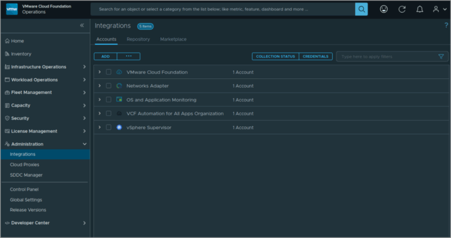
Task: Open the three-dot more actions button
Action: [x=128, y=56]
